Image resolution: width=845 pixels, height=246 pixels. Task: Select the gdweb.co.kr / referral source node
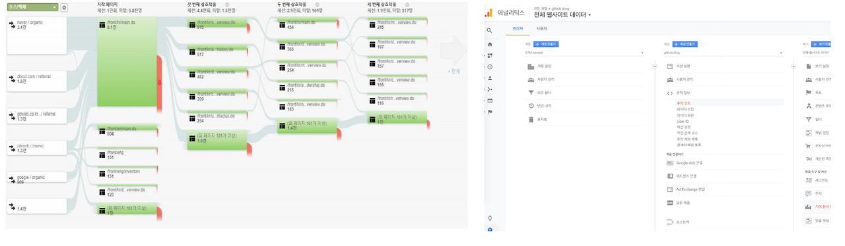coord(36,116)
